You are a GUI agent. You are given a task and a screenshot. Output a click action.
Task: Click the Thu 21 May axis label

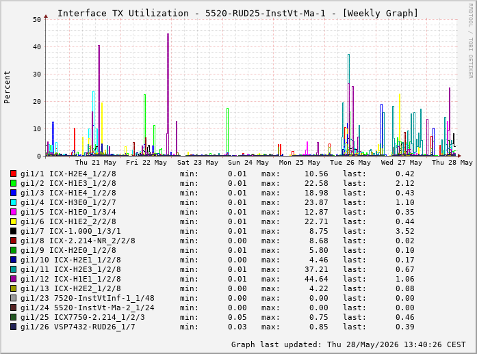pyautogui.click(x=96, y=163)
